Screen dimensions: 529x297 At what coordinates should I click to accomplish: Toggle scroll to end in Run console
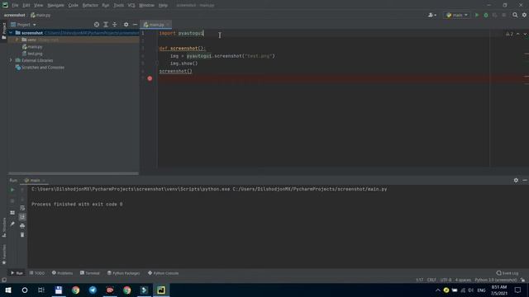tap(22, 217)
